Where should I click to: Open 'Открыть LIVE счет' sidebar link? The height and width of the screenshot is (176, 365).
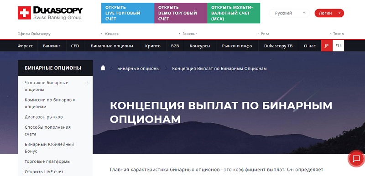[44, 172]
